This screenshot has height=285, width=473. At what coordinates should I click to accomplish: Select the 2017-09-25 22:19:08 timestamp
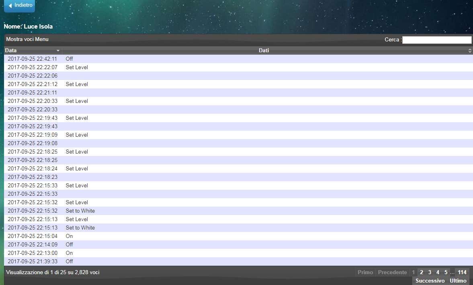click(x=33, y=143)
